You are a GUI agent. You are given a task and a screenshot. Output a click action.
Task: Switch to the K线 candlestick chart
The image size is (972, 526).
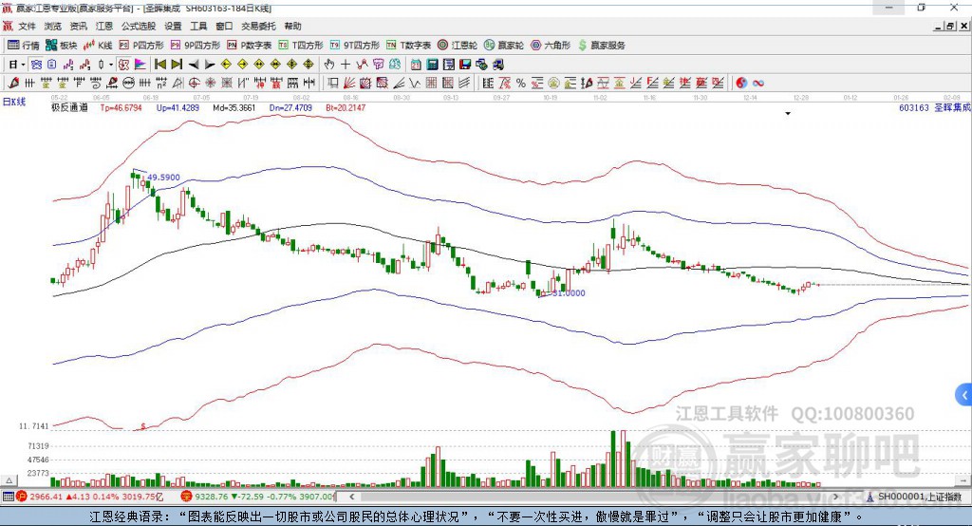pos(98,46)
